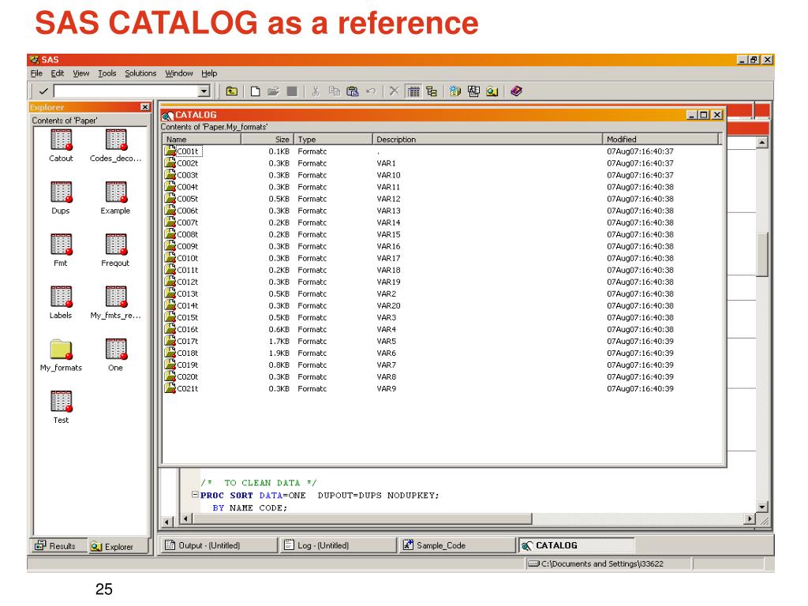
Task: Select catalog entry C013t
Action: coord(187,294)
